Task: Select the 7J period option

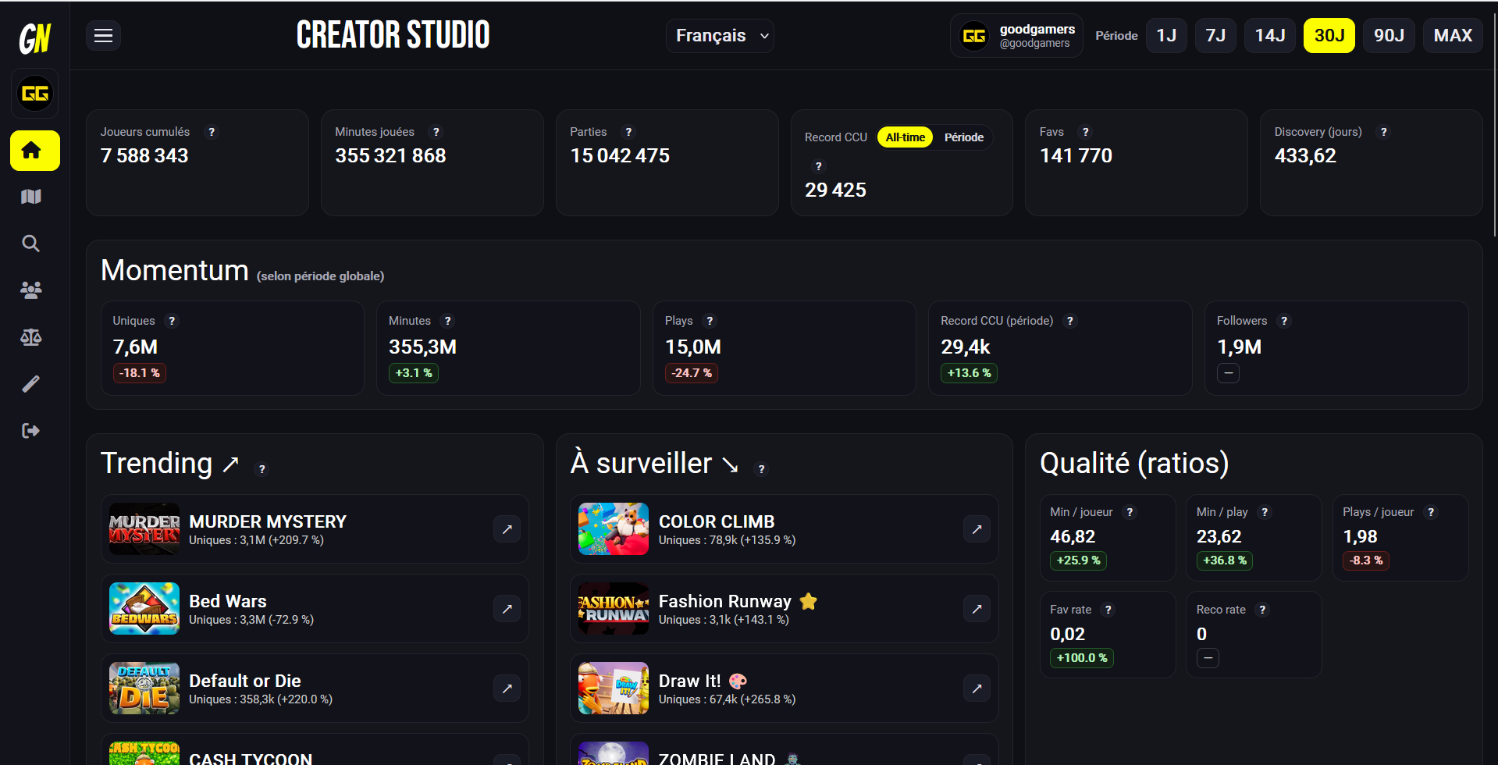Action: pos(1215,36)
